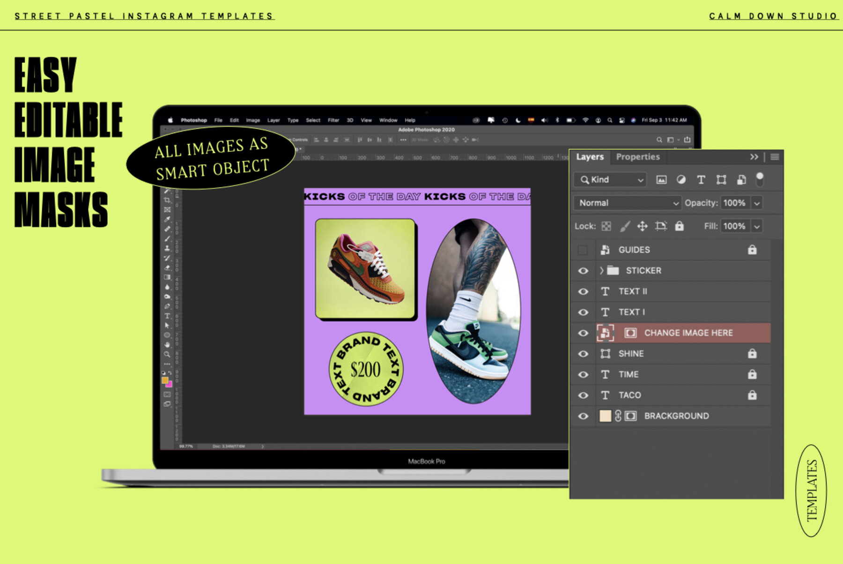Click the lock image pixels brush icon
843x564 pixels.
pos(625,226)
